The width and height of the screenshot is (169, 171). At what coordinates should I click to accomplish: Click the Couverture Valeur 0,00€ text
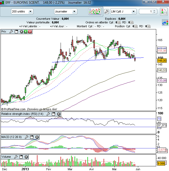point(53,19)
